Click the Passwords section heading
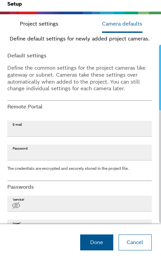161x260 pixels. click(x=21, y=187)
